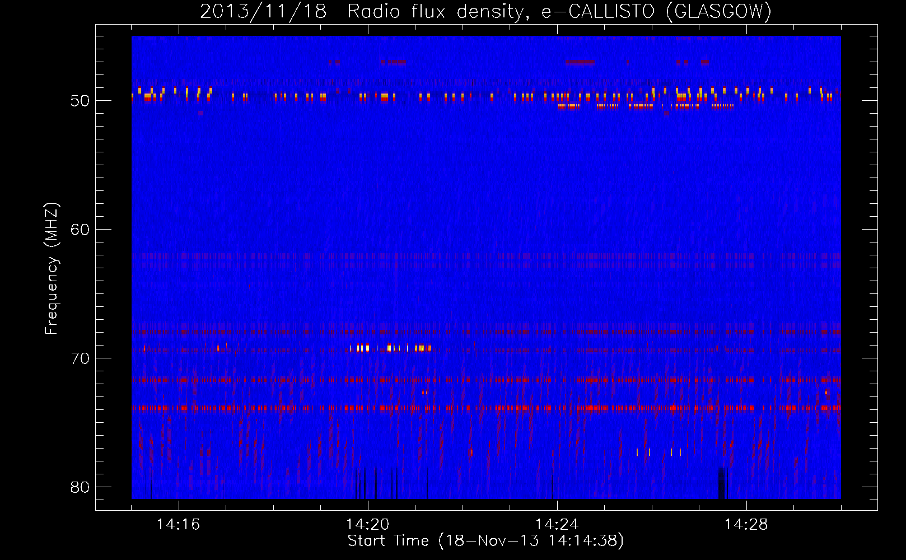This screenshot has height=560, width=906.
Task: Click the frequency tick label '70'
Action: (x=80, y=358)
